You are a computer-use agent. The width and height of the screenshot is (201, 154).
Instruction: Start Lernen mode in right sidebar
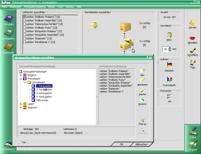coord(193,24)
